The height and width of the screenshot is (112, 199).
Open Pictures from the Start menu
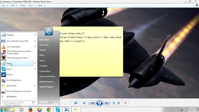pyautogui.click(x=43, y=50)
